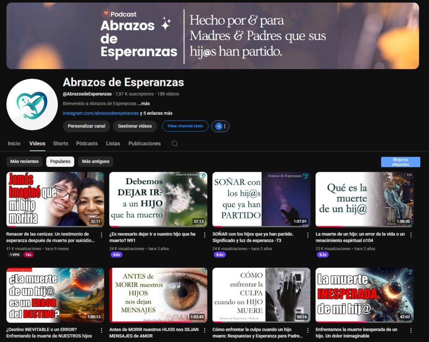Image resolution: width=429 pixels, height=342 pixels.
Task: Click the 8.4x badge under SOÑAR video
Action: [x=220, y=255]
